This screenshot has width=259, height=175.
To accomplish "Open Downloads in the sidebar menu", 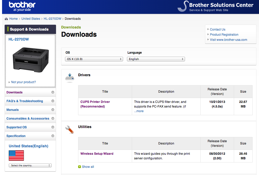I will tap(30, 92).
